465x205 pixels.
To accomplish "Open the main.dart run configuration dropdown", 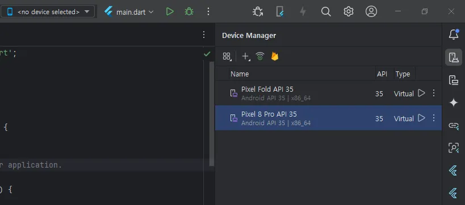I will (x=129, y=12).
